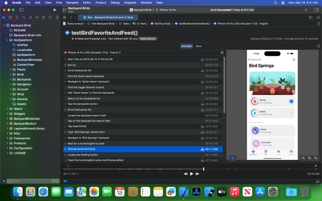Open the Find navigator magnifier icon

(24, 17)
